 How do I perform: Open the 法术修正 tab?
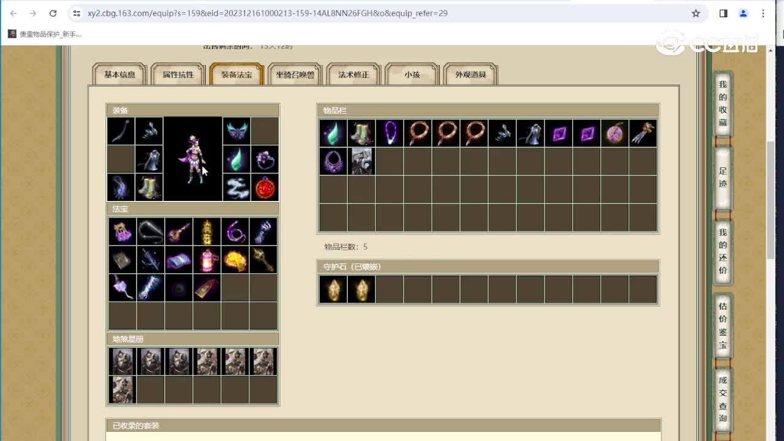point(353,75)
